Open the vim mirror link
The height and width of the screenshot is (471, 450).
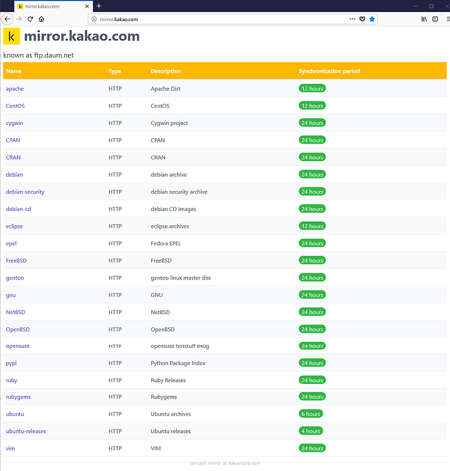pos(10,448)
